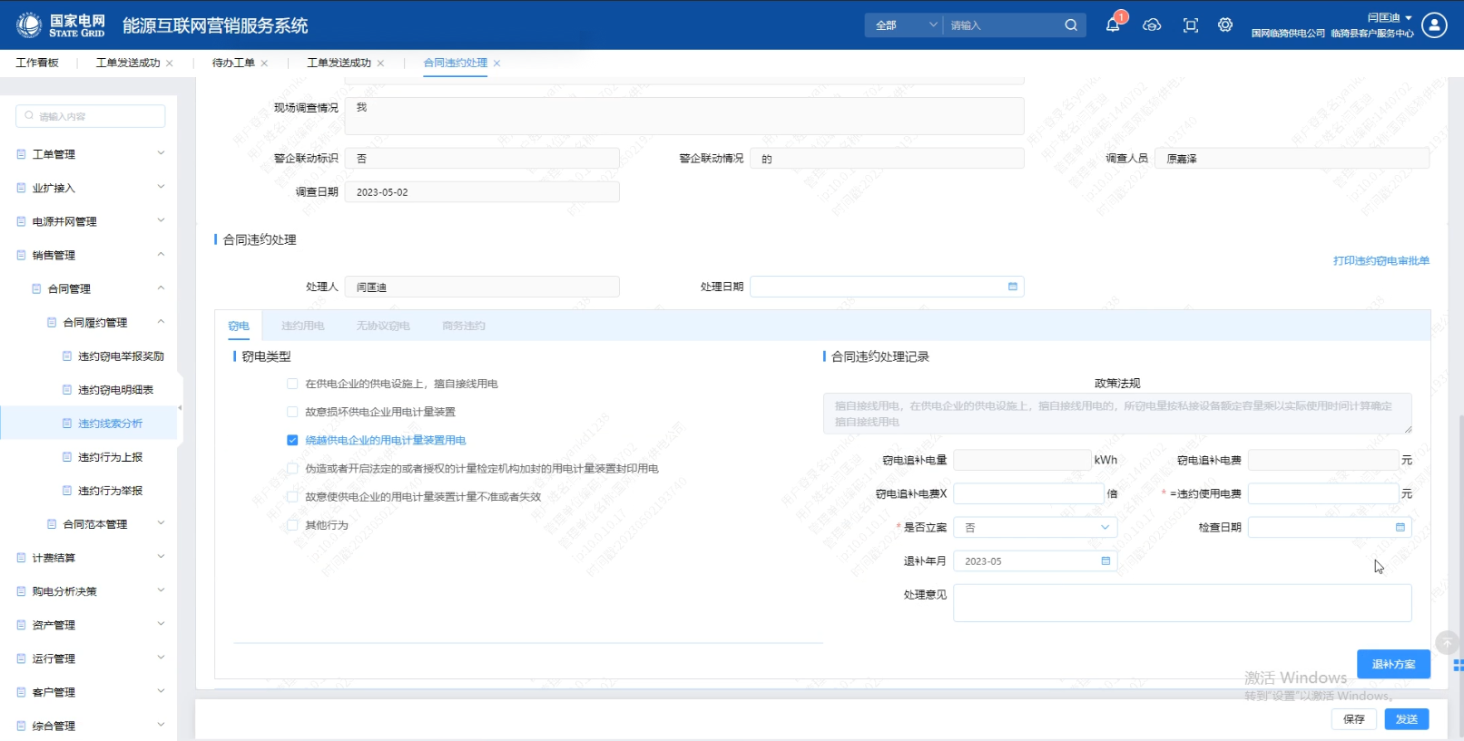The height and width of the screenshot is (741, 1464).
Task: Expand 计费结算 in the sidebar
Action: [x=91, y=558]
